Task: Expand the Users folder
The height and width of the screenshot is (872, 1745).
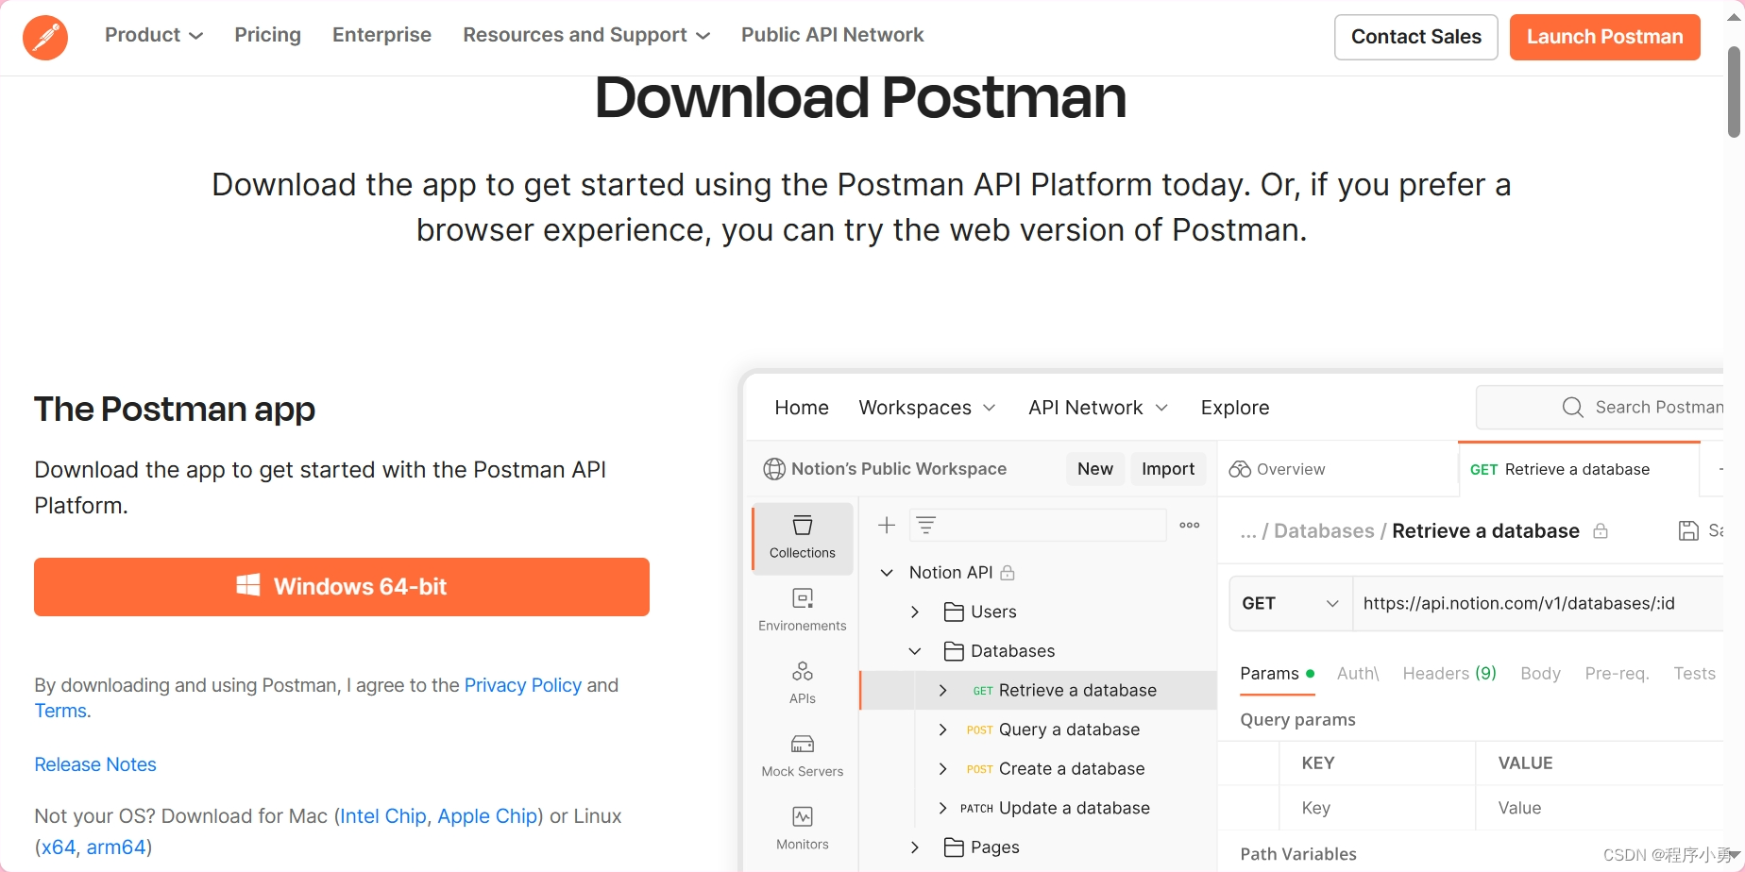Action: tap(915, 612)
